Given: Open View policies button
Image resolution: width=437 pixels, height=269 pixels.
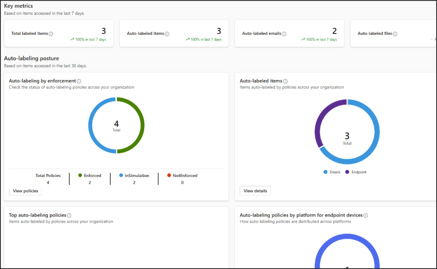Looking at the screenshot, I should coord(26,191).
